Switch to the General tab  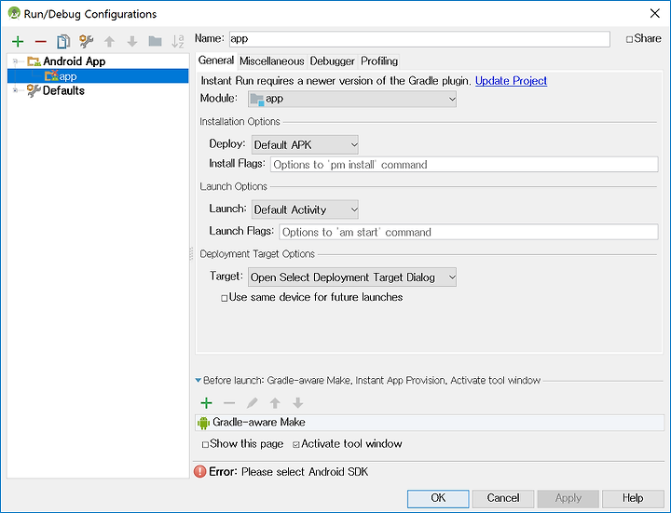(x=216, y=61)
